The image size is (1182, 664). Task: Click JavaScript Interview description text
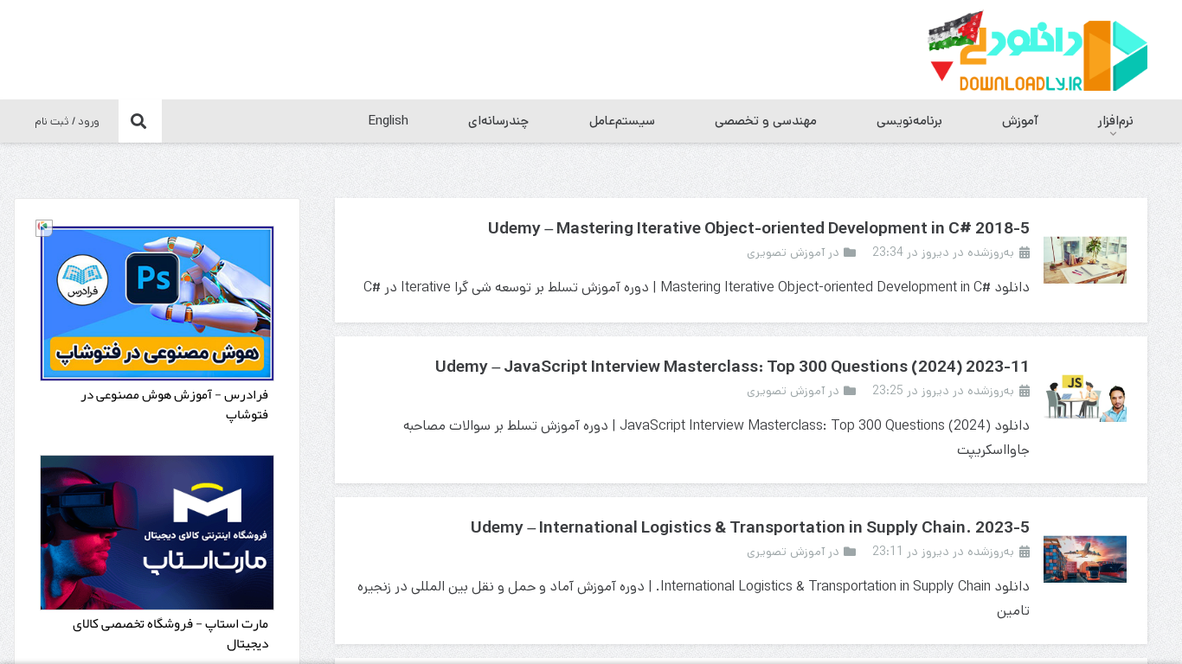tap(716, 437)
